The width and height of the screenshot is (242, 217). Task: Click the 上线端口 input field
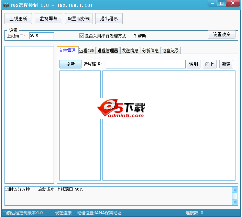(x=42, y=36)
